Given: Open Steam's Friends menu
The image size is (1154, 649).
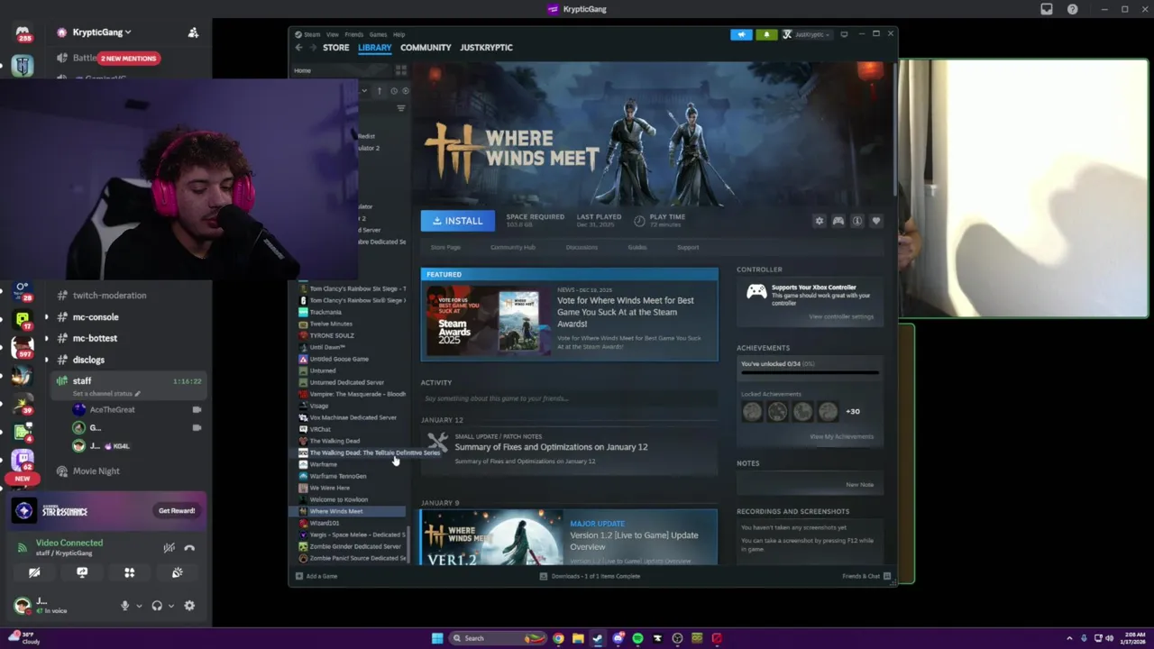Looking at the screenshot, I should pyautogui.click(x=354, y=34).
